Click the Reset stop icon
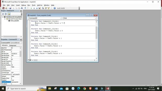 pos(37,8)
